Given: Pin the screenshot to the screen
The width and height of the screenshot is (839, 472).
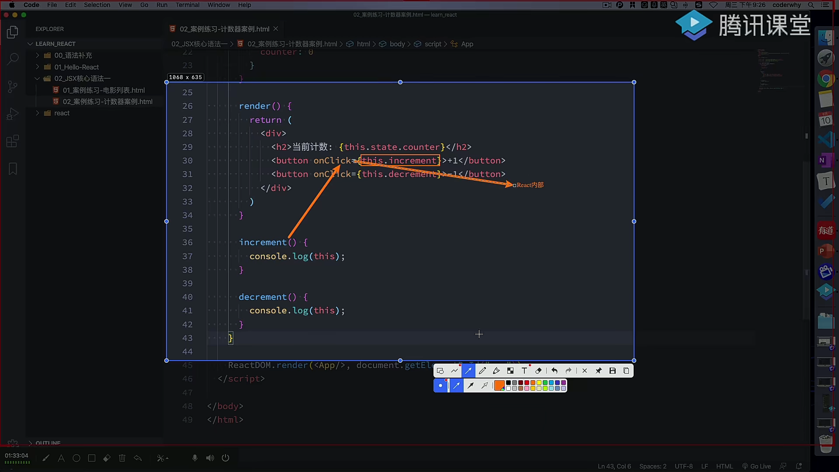Looking at the screenshot, I should pos(599,371).
